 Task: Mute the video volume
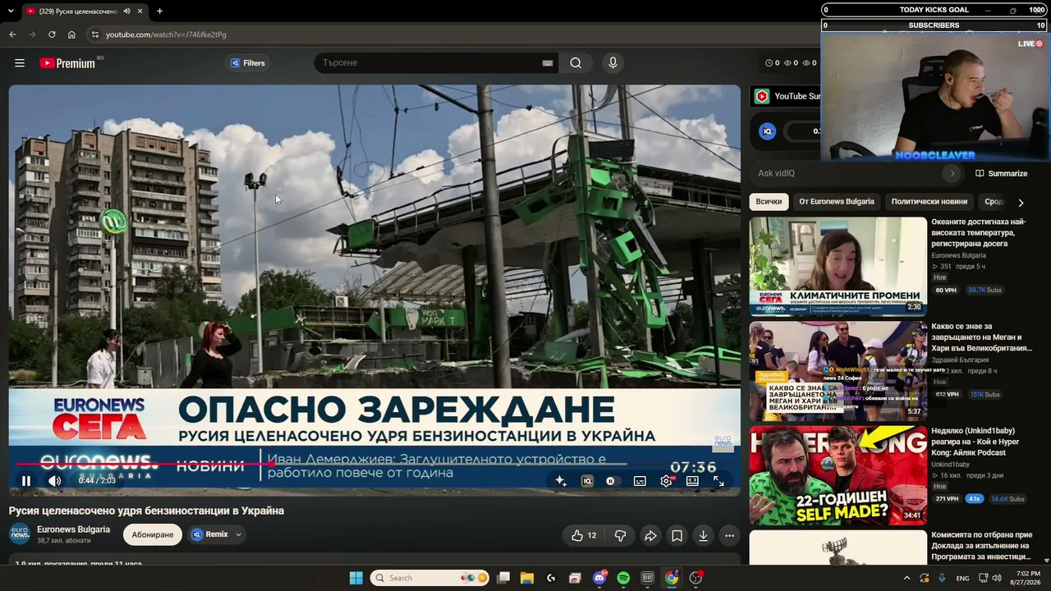pos(54,481)
